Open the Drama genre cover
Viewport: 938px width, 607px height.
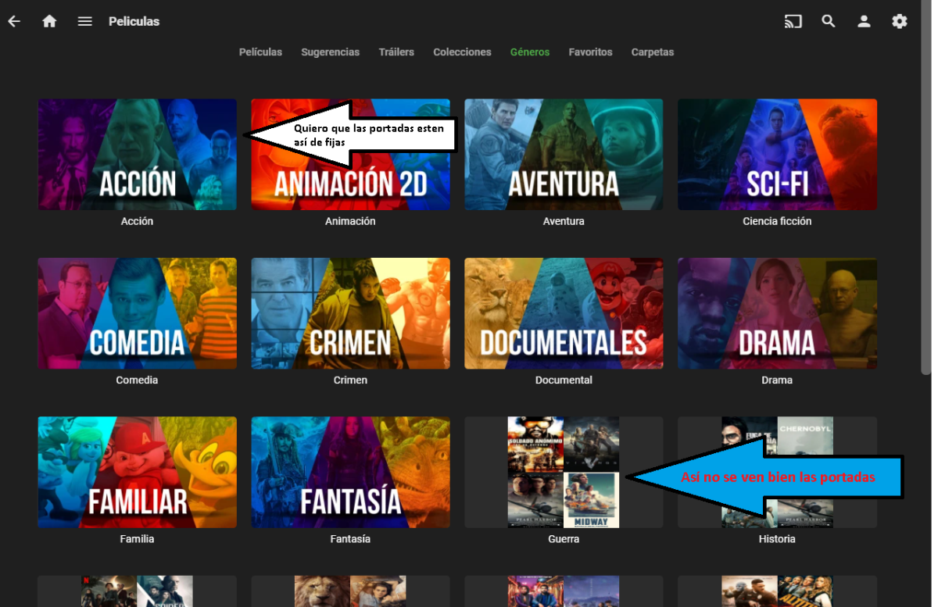click(x=777, y=313)
